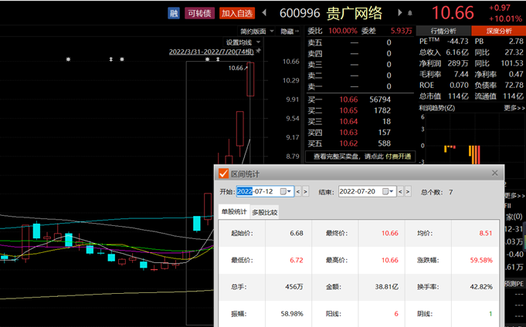
Task: Step start date forward with right arrow
Action: (x=305, y=191)
